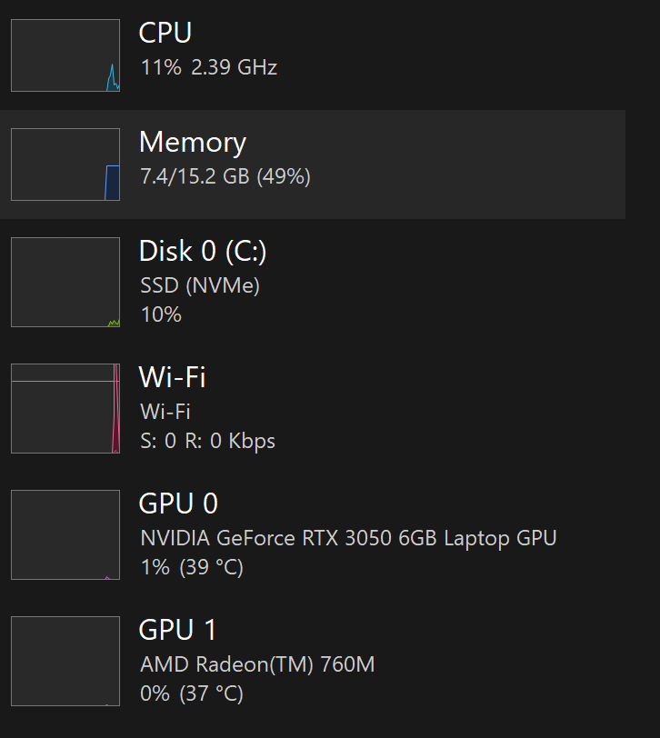Click the Disk 0 activity graph thumbnail

(65, 282)
